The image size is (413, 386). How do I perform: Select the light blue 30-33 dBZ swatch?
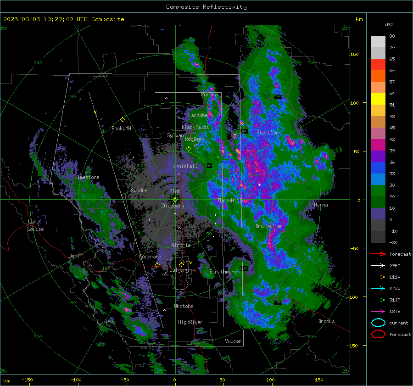(x=378, y=179)
